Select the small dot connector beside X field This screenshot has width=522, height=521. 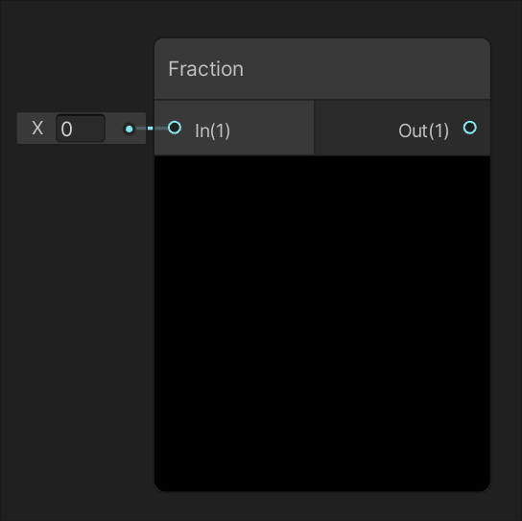pos(130,129)
